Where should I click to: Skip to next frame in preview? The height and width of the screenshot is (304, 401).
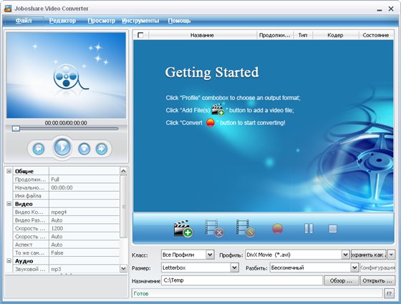102,149
